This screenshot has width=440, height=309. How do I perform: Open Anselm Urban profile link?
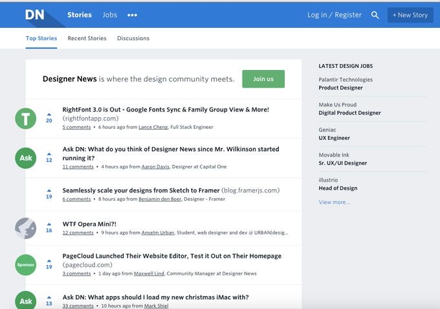tap(158, 233)
